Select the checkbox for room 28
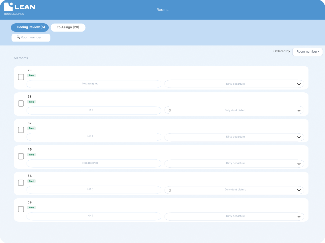 click(21, 103)
